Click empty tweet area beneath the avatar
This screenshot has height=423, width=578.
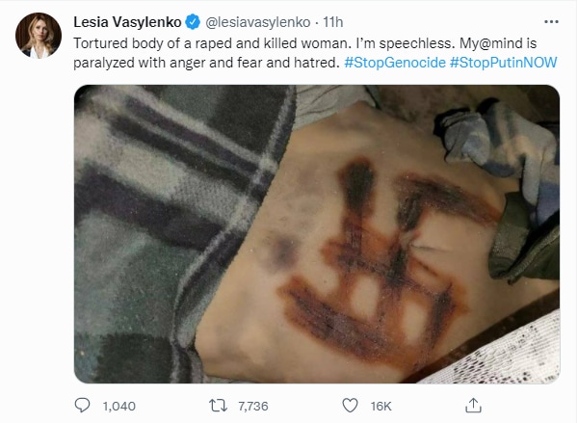pos(39,222)
